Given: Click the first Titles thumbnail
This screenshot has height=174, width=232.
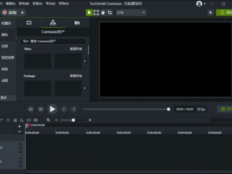Looking at the screenshot, I should (x=38, y=61).
